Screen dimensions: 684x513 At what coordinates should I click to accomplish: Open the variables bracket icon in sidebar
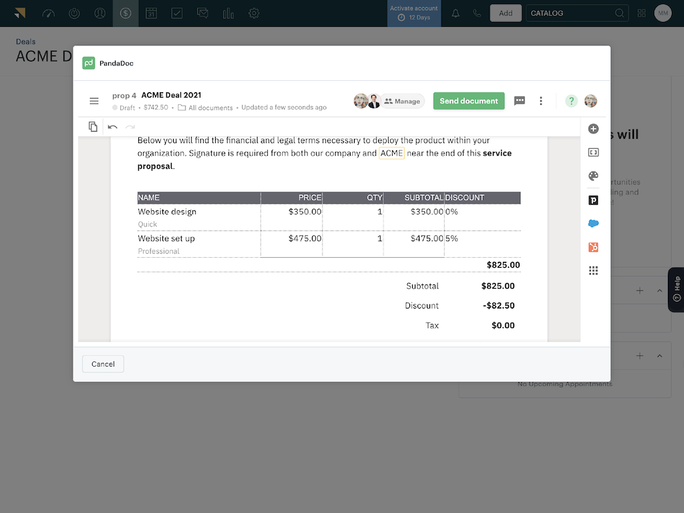pyautogui.click(x=593, y=152)
